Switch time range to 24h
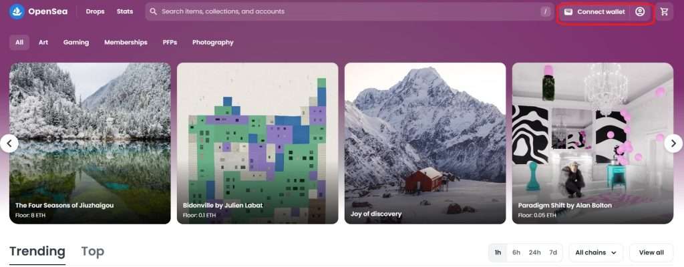 click(x=534, y=252)
